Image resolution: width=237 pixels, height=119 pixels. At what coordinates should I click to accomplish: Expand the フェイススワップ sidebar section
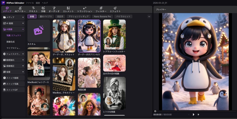[x=13, y=54]
